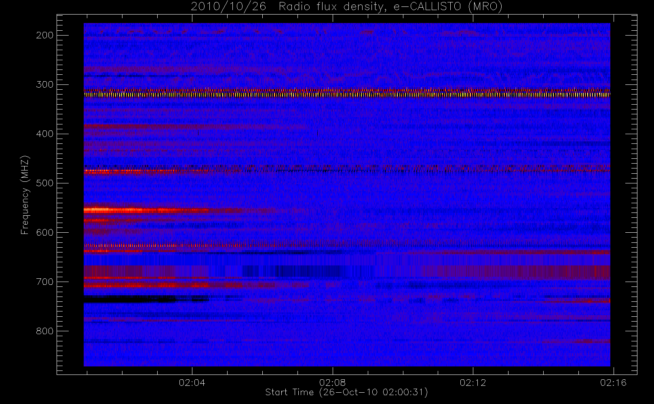Image resolution: width=654 pixels, height=404 pixels.
Task: Click the 02:16 time tick label
Action: click(613, 382)
